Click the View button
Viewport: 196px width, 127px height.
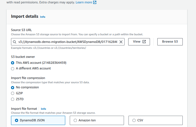pos(139,42)
